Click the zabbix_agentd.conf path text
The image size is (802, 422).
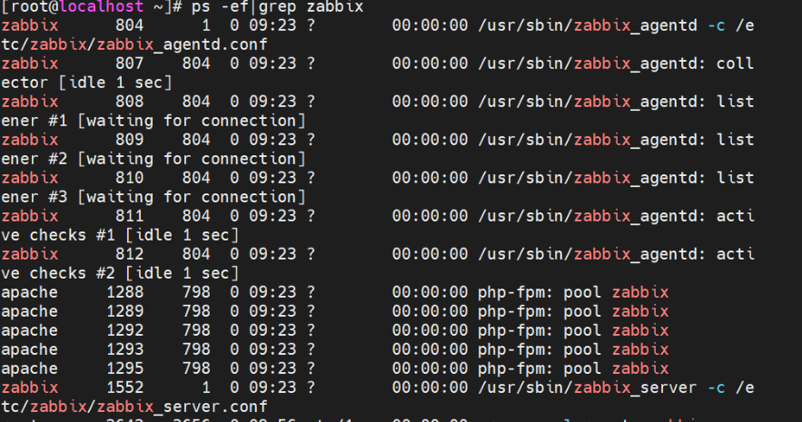tap(134, 44)
